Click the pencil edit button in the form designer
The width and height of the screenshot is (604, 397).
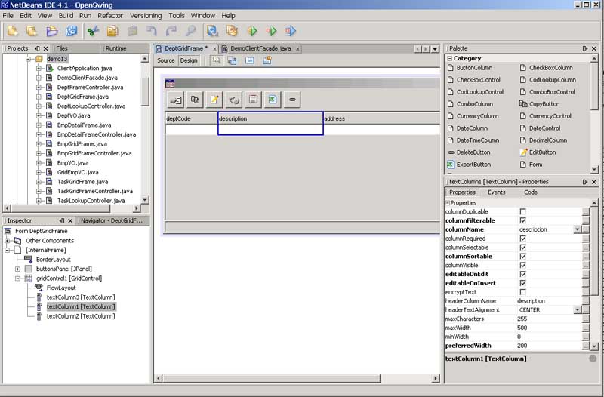click(214, 99)
